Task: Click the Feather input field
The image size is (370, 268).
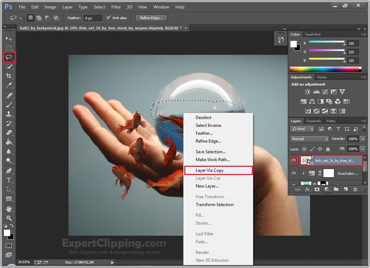Action: tap(92, 18)
